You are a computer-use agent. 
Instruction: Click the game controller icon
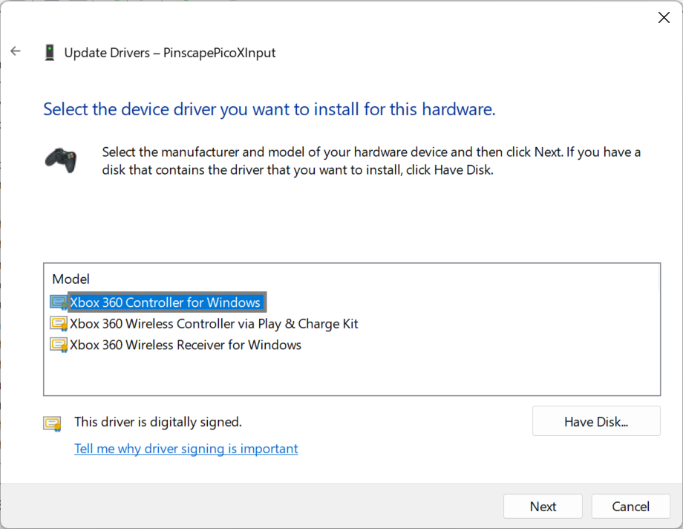coord(61,160)
